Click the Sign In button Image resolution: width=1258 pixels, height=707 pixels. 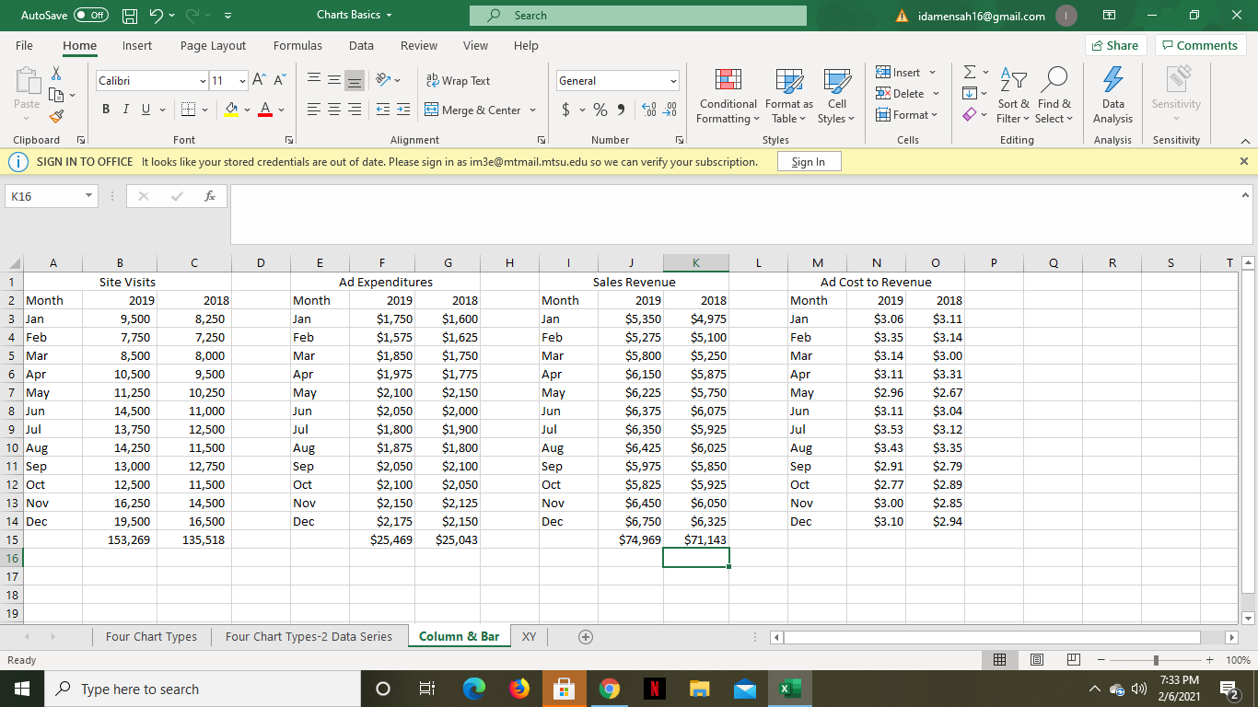click(x=808, y=162)
